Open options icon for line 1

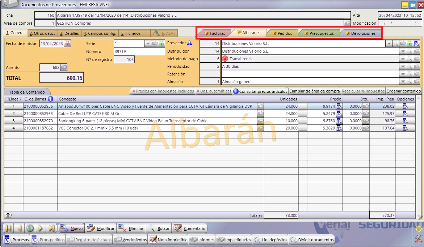[x=405, y=106]
